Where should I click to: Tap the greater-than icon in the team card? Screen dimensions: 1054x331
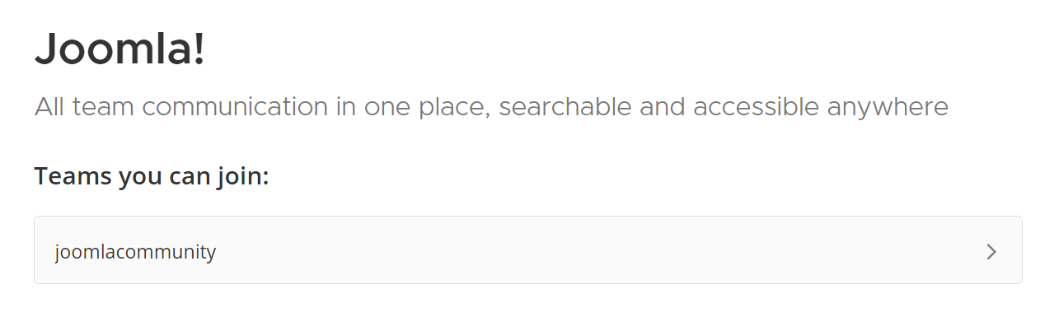click(991, 252)
